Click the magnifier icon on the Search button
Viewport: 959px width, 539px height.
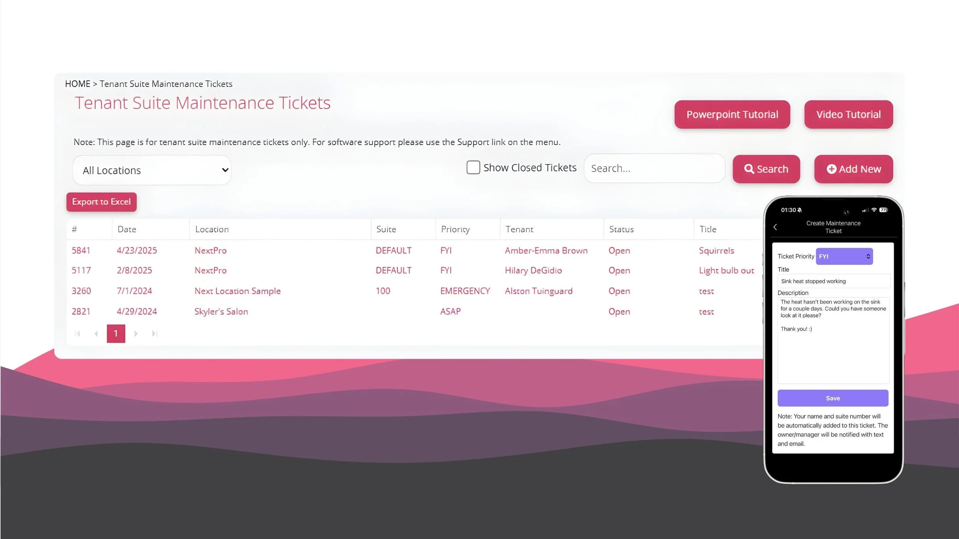(749, 169)
